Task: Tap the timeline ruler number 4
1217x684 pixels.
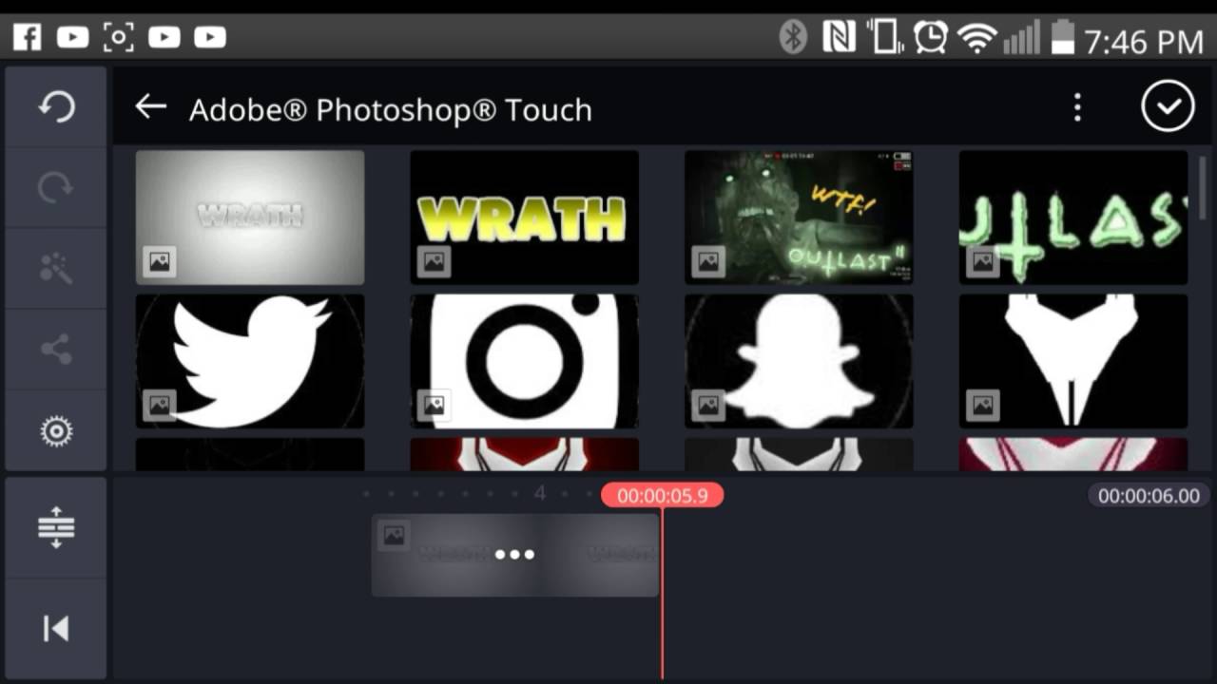Action: coord(540,493)
